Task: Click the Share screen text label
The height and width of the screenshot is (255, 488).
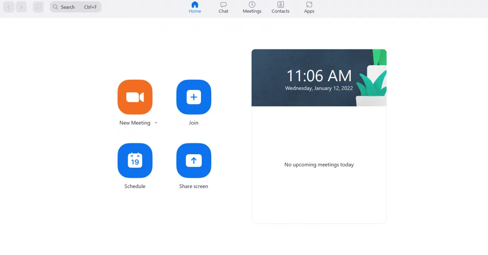Action: [x=194, y=186]
